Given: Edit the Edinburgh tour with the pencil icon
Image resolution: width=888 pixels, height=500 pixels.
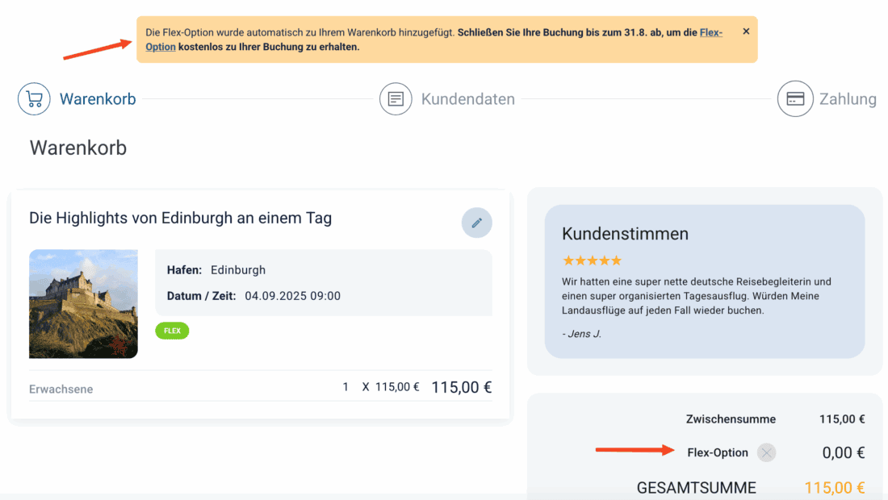Looking at the screenshot, I should [476, 223].
